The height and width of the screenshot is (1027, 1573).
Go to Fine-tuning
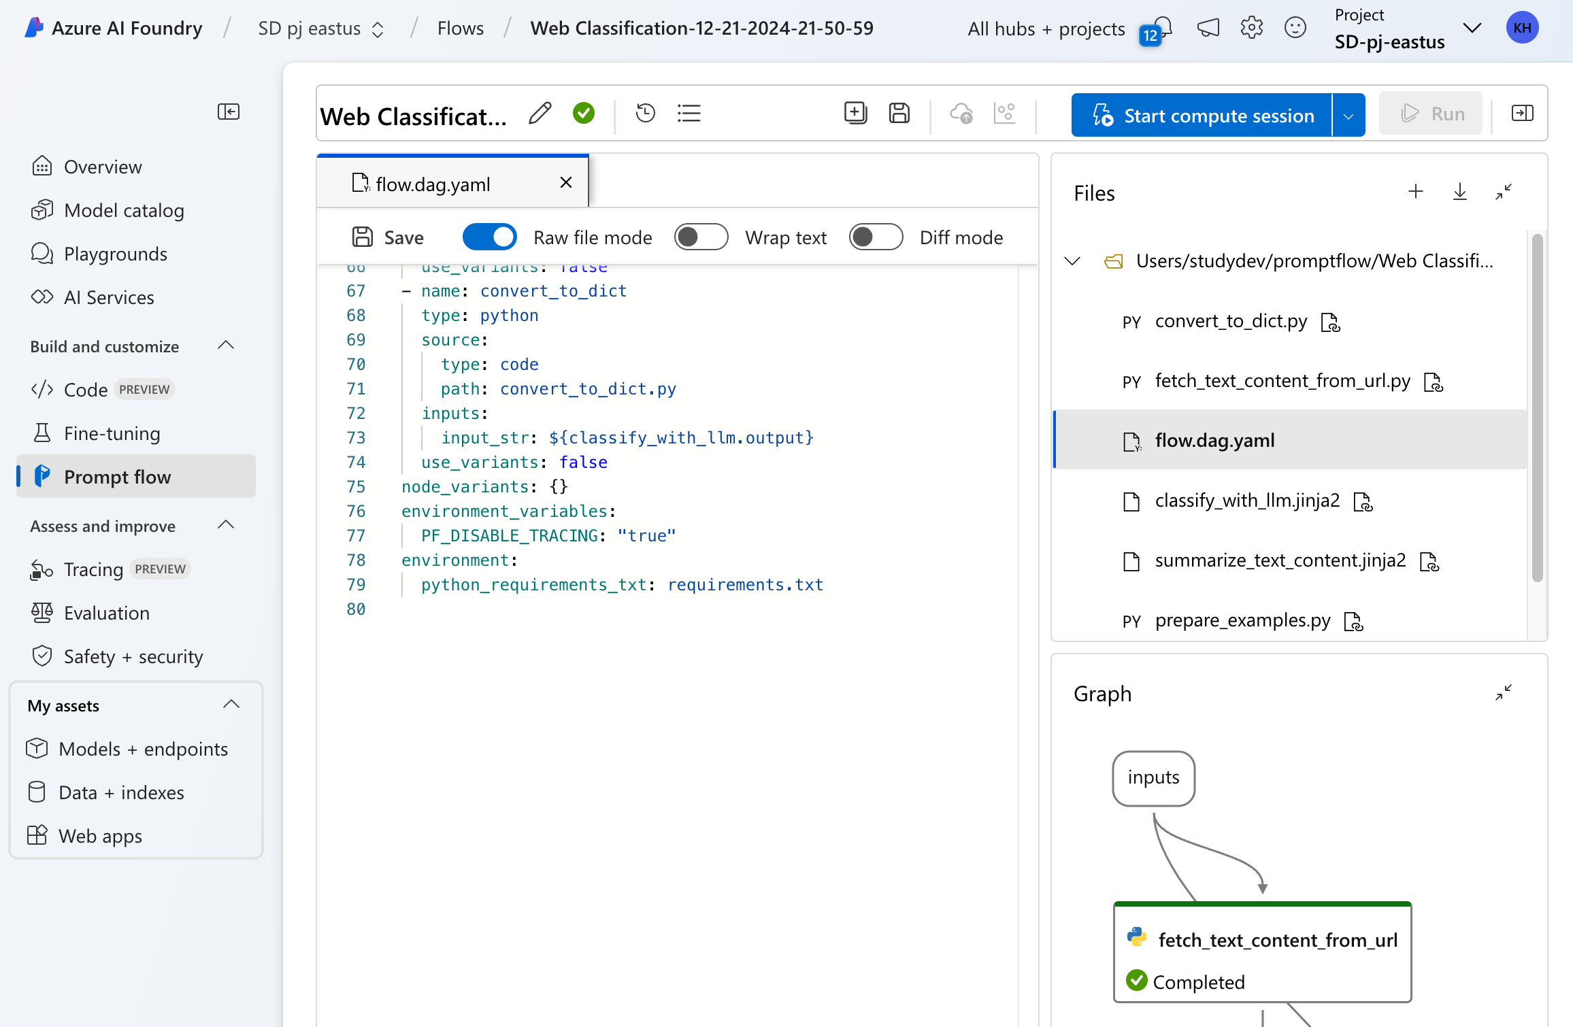136,433
